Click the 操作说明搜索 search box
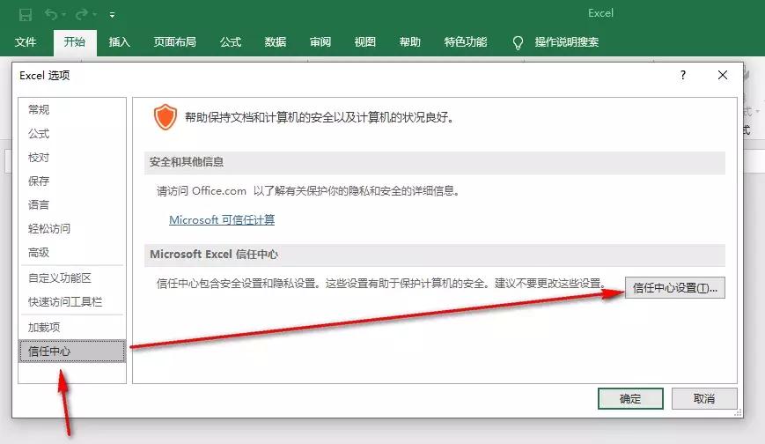Viewport: 765px width, 444px height. (566, 42)
